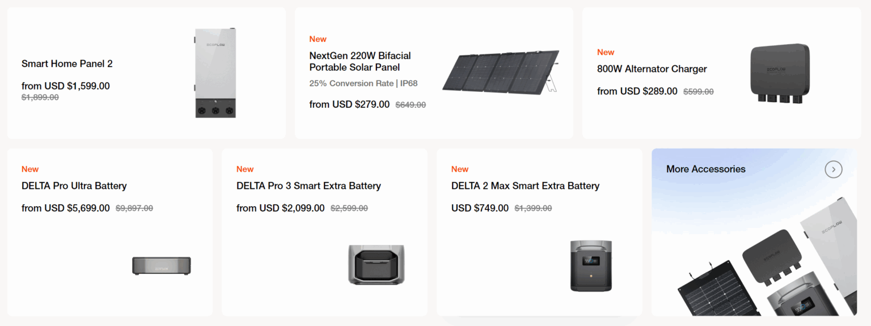Image resolution: width=871 pixels, height=326 pixels.
Task: Open the DELTA Pro 3 Smart Extra Battery image
Action: 377,264
